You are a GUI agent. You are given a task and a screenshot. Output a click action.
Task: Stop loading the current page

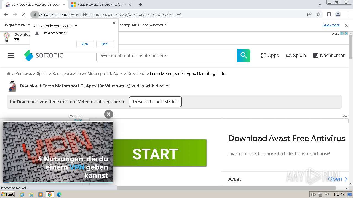(24, 15)
